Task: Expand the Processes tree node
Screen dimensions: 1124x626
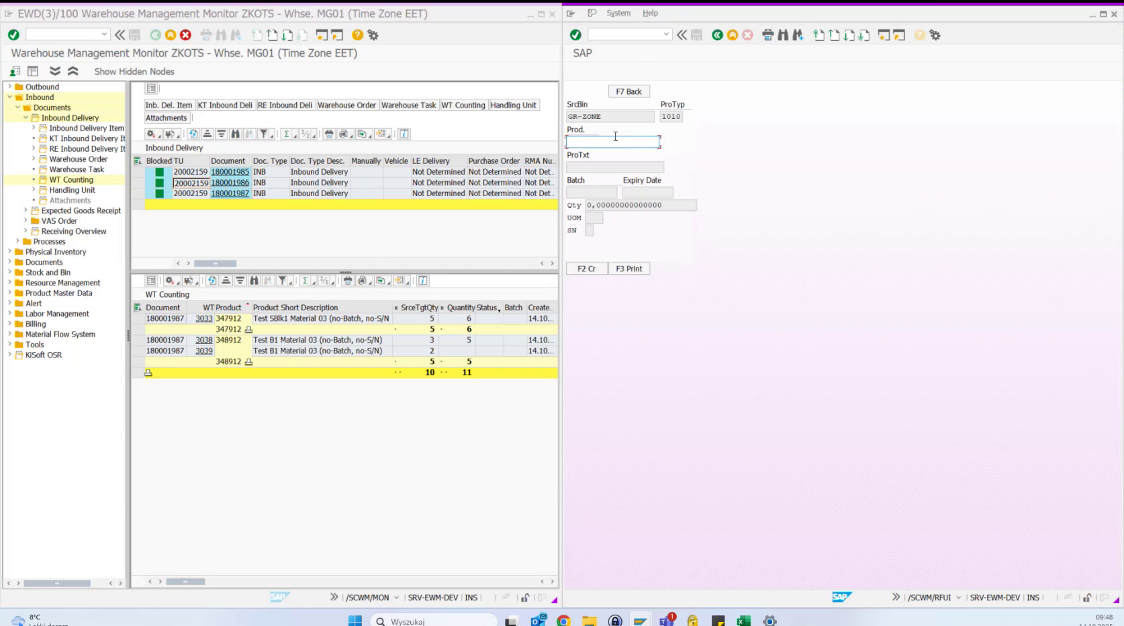Action: point(17,241)
